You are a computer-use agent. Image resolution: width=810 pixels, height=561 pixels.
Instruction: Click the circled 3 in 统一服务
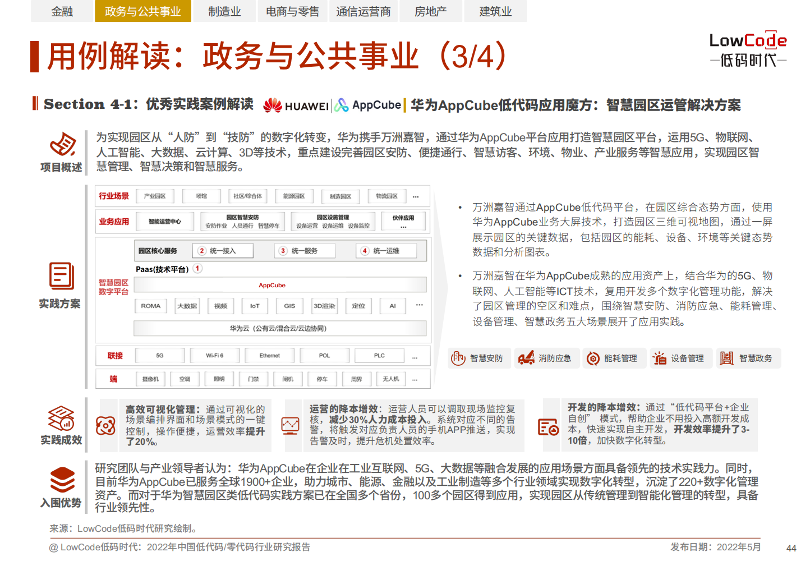283,251
